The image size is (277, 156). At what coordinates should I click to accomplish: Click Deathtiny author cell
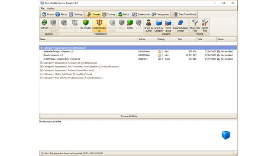143,59
